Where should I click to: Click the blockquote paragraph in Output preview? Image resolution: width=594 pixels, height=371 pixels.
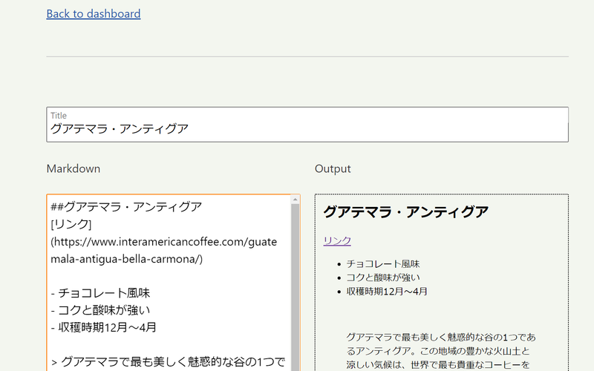[x=440, y=350]
